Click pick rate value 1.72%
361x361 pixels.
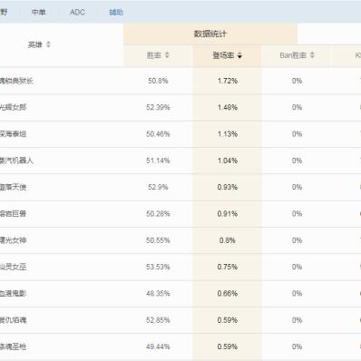tap(228, 81)
